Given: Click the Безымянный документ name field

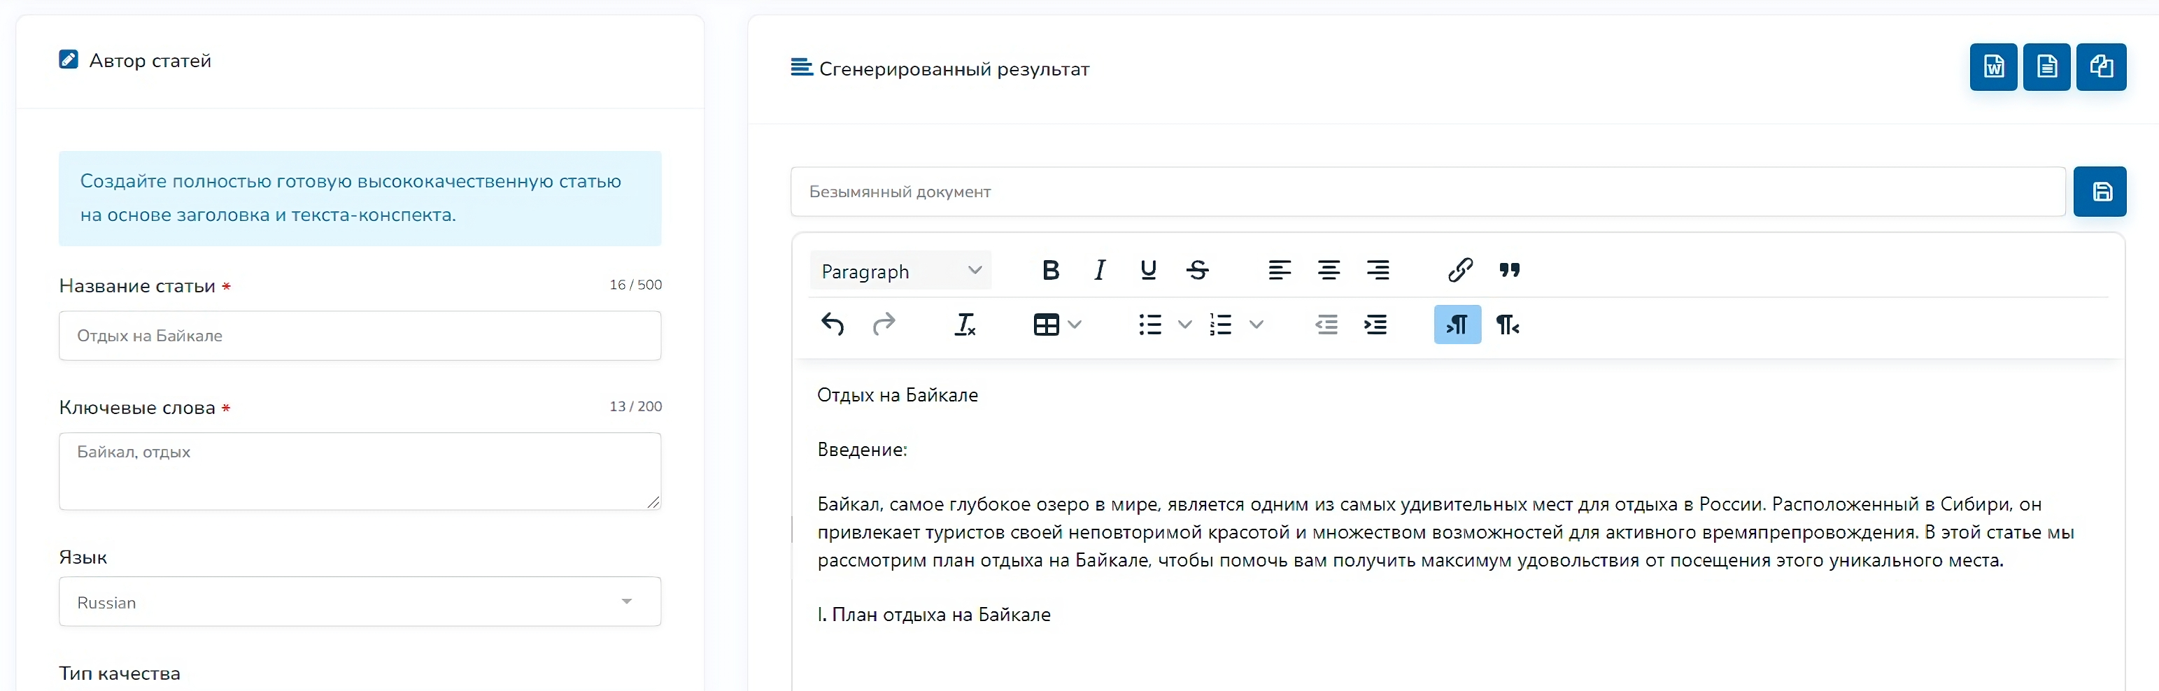Looking at the screenshot, I should click(1427, 192).
